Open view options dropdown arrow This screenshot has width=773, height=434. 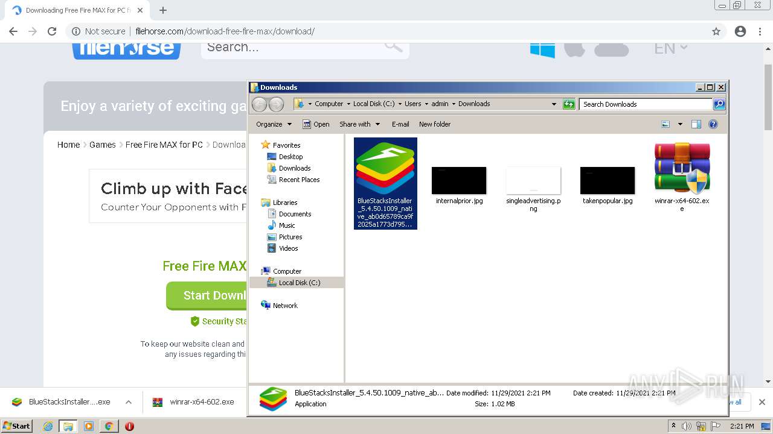click(680, 124)
